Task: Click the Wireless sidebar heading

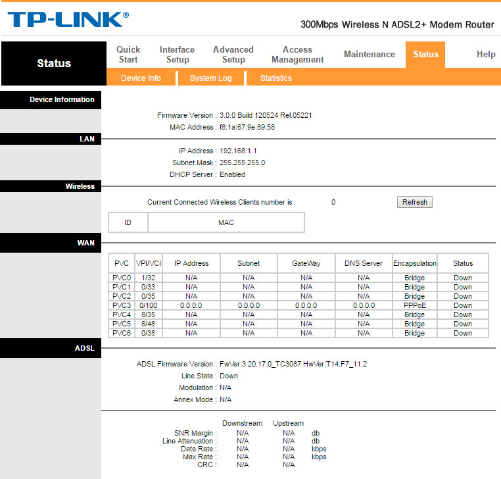Action: tap(80, 186)
